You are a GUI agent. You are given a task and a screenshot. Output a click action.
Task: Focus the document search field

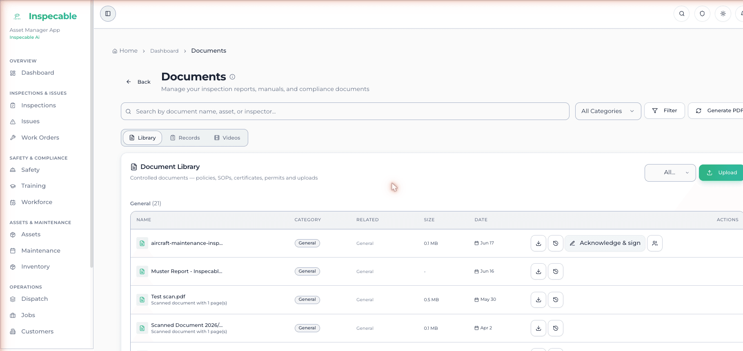[x=345, y=111]
